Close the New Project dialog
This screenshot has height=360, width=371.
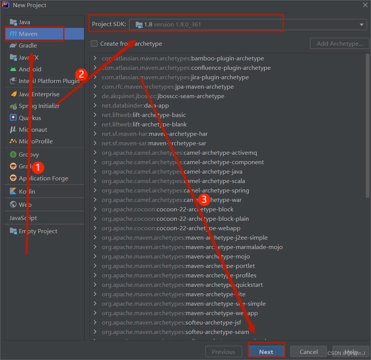pos(365,5)
